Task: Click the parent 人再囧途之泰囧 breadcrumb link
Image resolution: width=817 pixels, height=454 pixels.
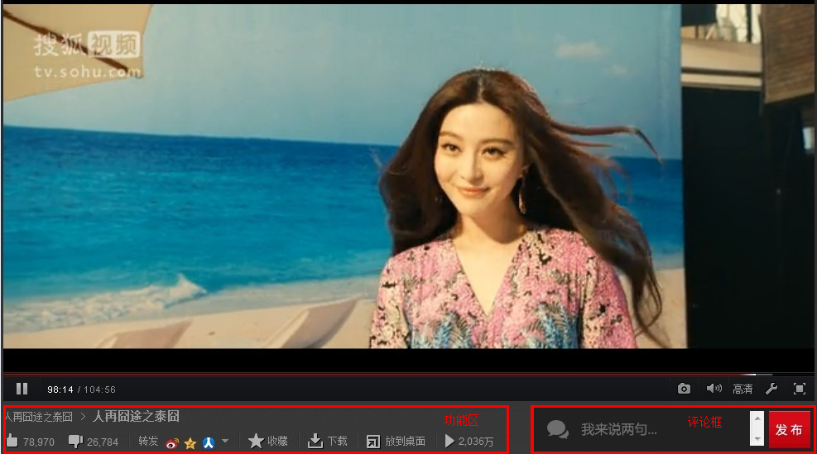Action: [x=39, y=417]
